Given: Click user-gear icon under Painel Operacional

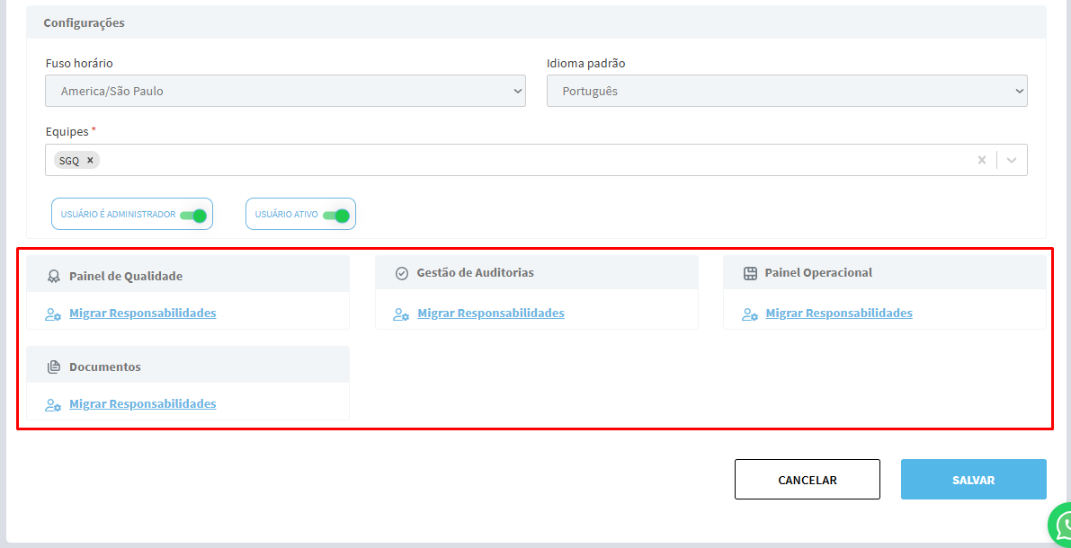Looking at the screenshot, I should click(749, 314).
